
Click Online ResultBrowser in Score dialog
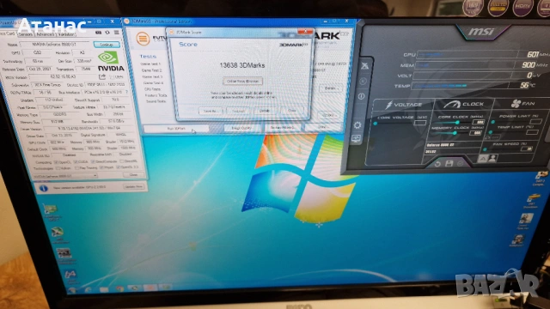click(x=242, y=81)
